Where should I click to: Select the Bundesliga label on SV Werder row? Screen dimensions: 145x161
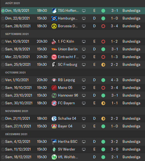pyautogui.click(x=131, y=149)
